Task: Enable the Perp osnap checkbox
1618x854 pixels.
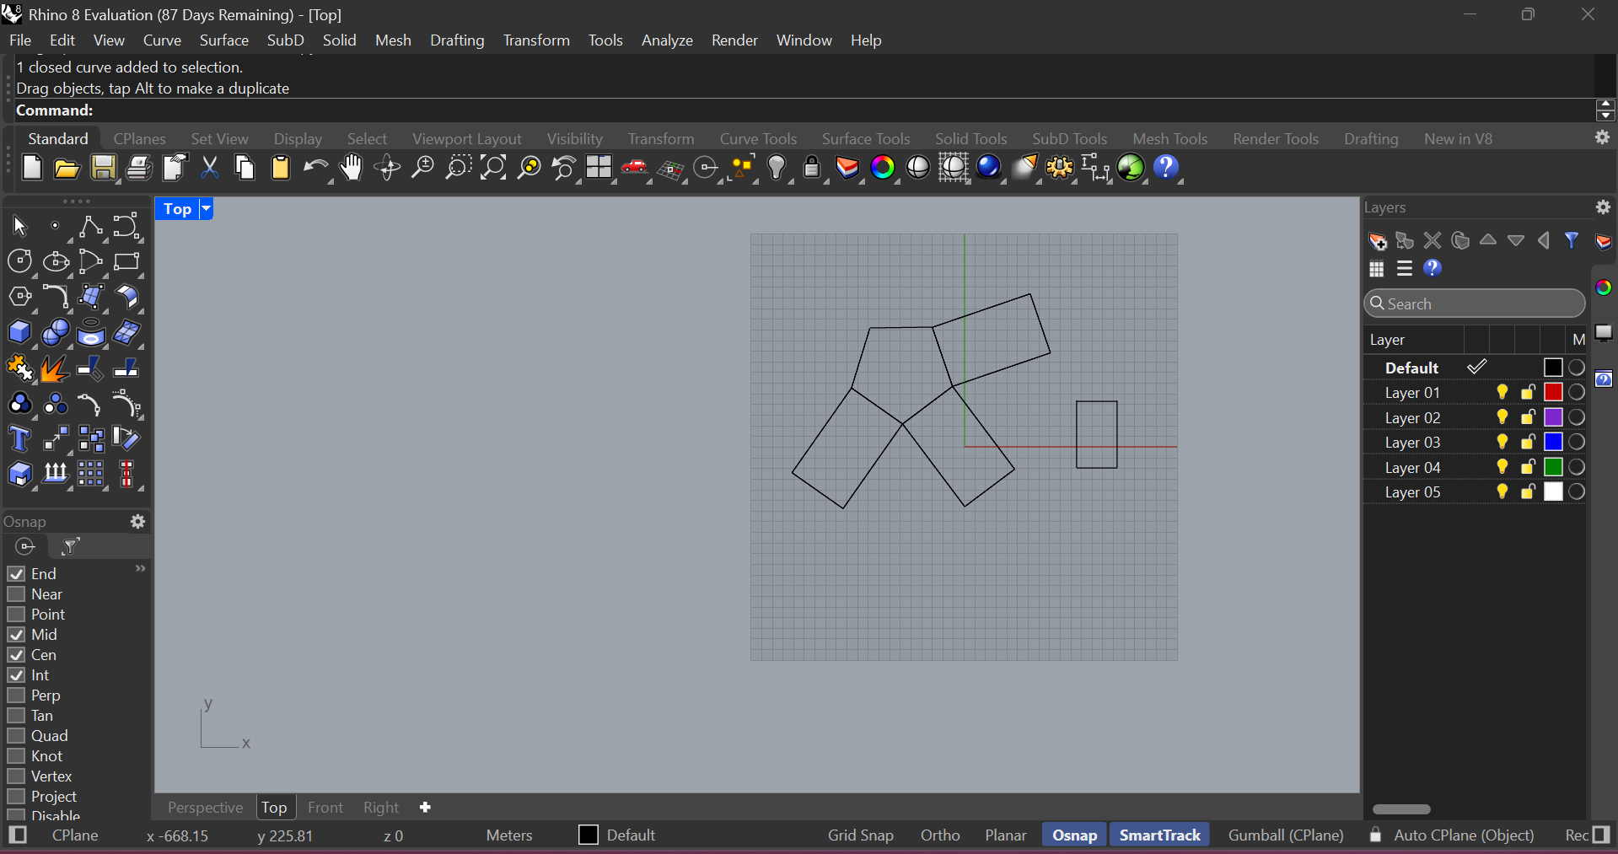Action: [16, 696]
